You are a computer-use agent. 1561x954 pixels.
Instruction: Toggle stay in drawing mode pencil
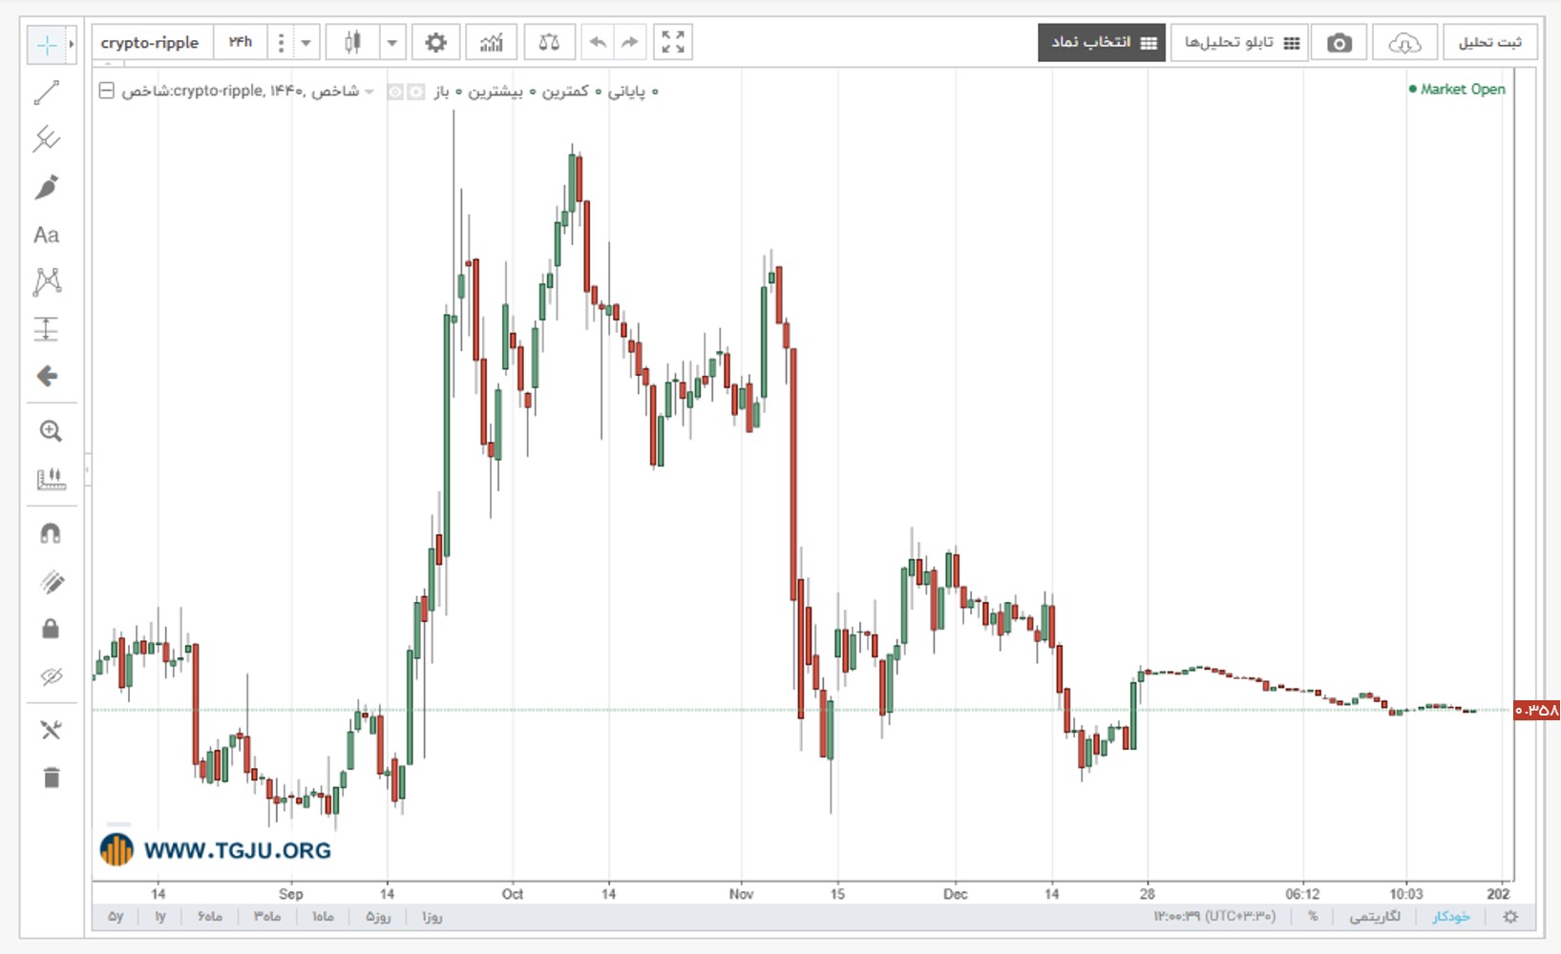(x=52, y=582)
